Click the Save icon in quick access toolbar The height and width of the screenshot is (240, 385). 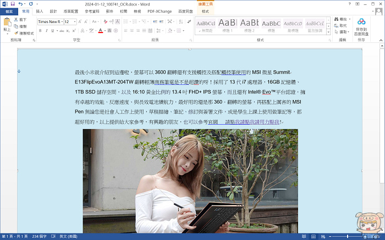tap(13, 4)
